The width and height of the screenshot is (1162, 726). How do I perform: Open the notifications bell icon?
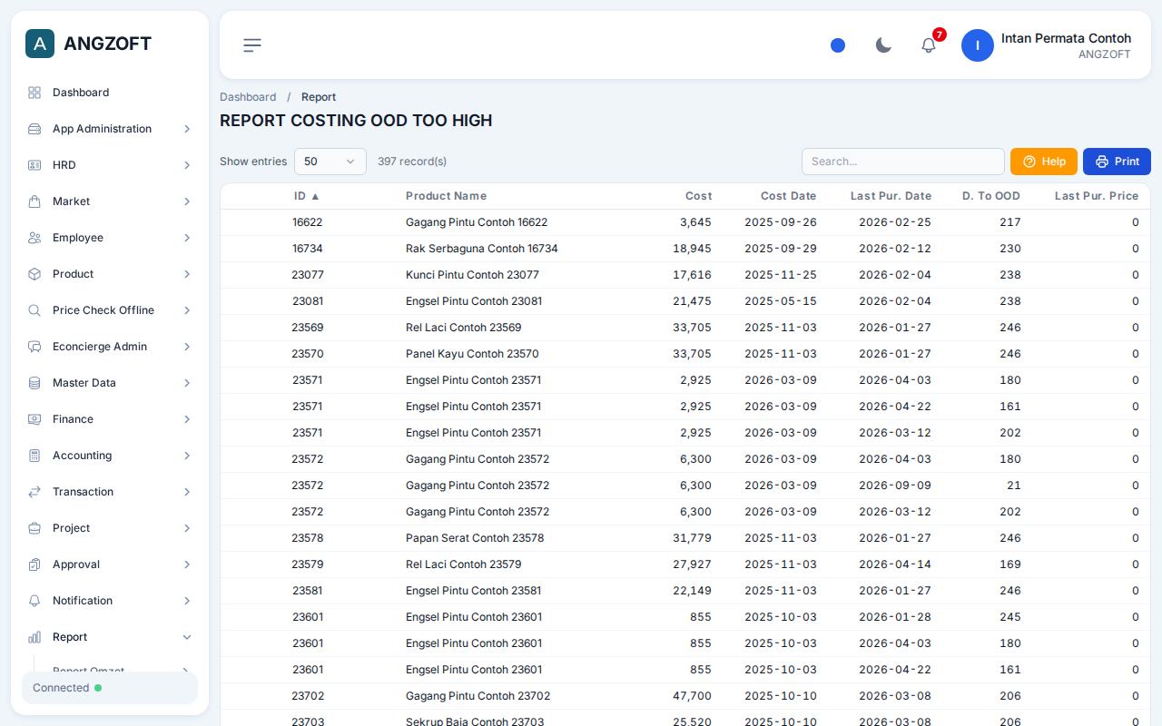(x=928, y=45)
